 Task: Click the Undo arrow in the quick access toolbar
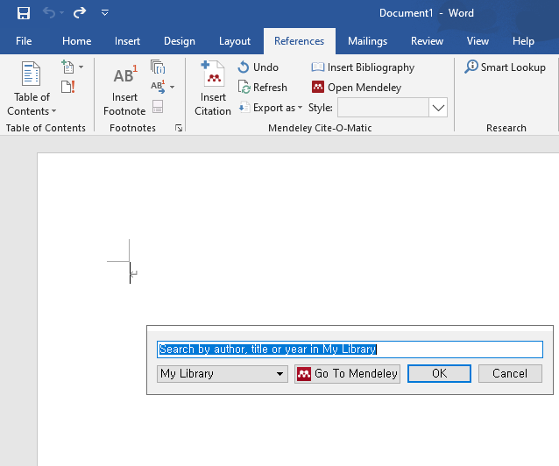point(49,13)
